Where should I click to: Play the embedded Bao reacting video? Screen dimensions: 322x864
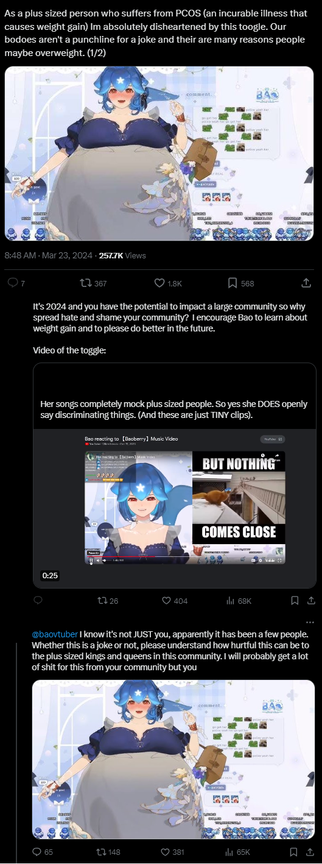[184, 498]
